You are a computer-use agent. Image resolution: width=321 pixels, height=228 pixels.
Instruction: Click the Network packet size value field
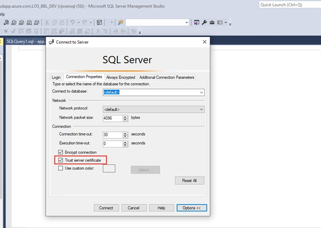pos(113,118)
